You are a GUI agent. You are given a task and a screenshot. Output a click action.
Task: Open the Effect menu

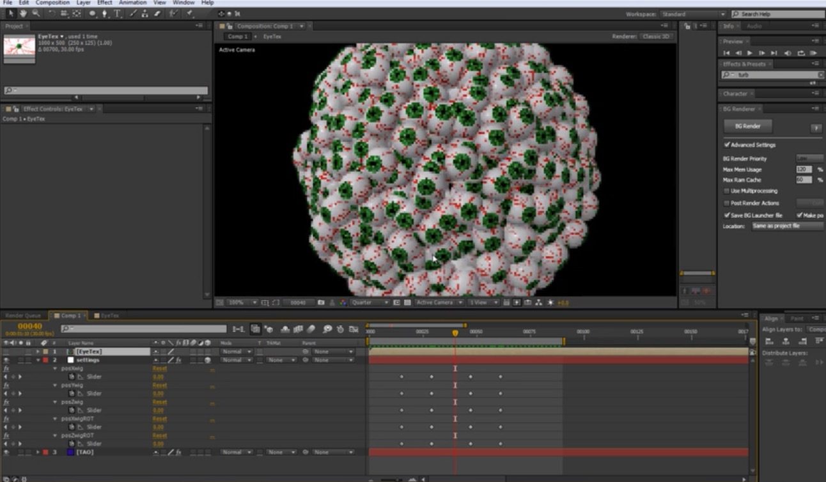pos(104,3)
